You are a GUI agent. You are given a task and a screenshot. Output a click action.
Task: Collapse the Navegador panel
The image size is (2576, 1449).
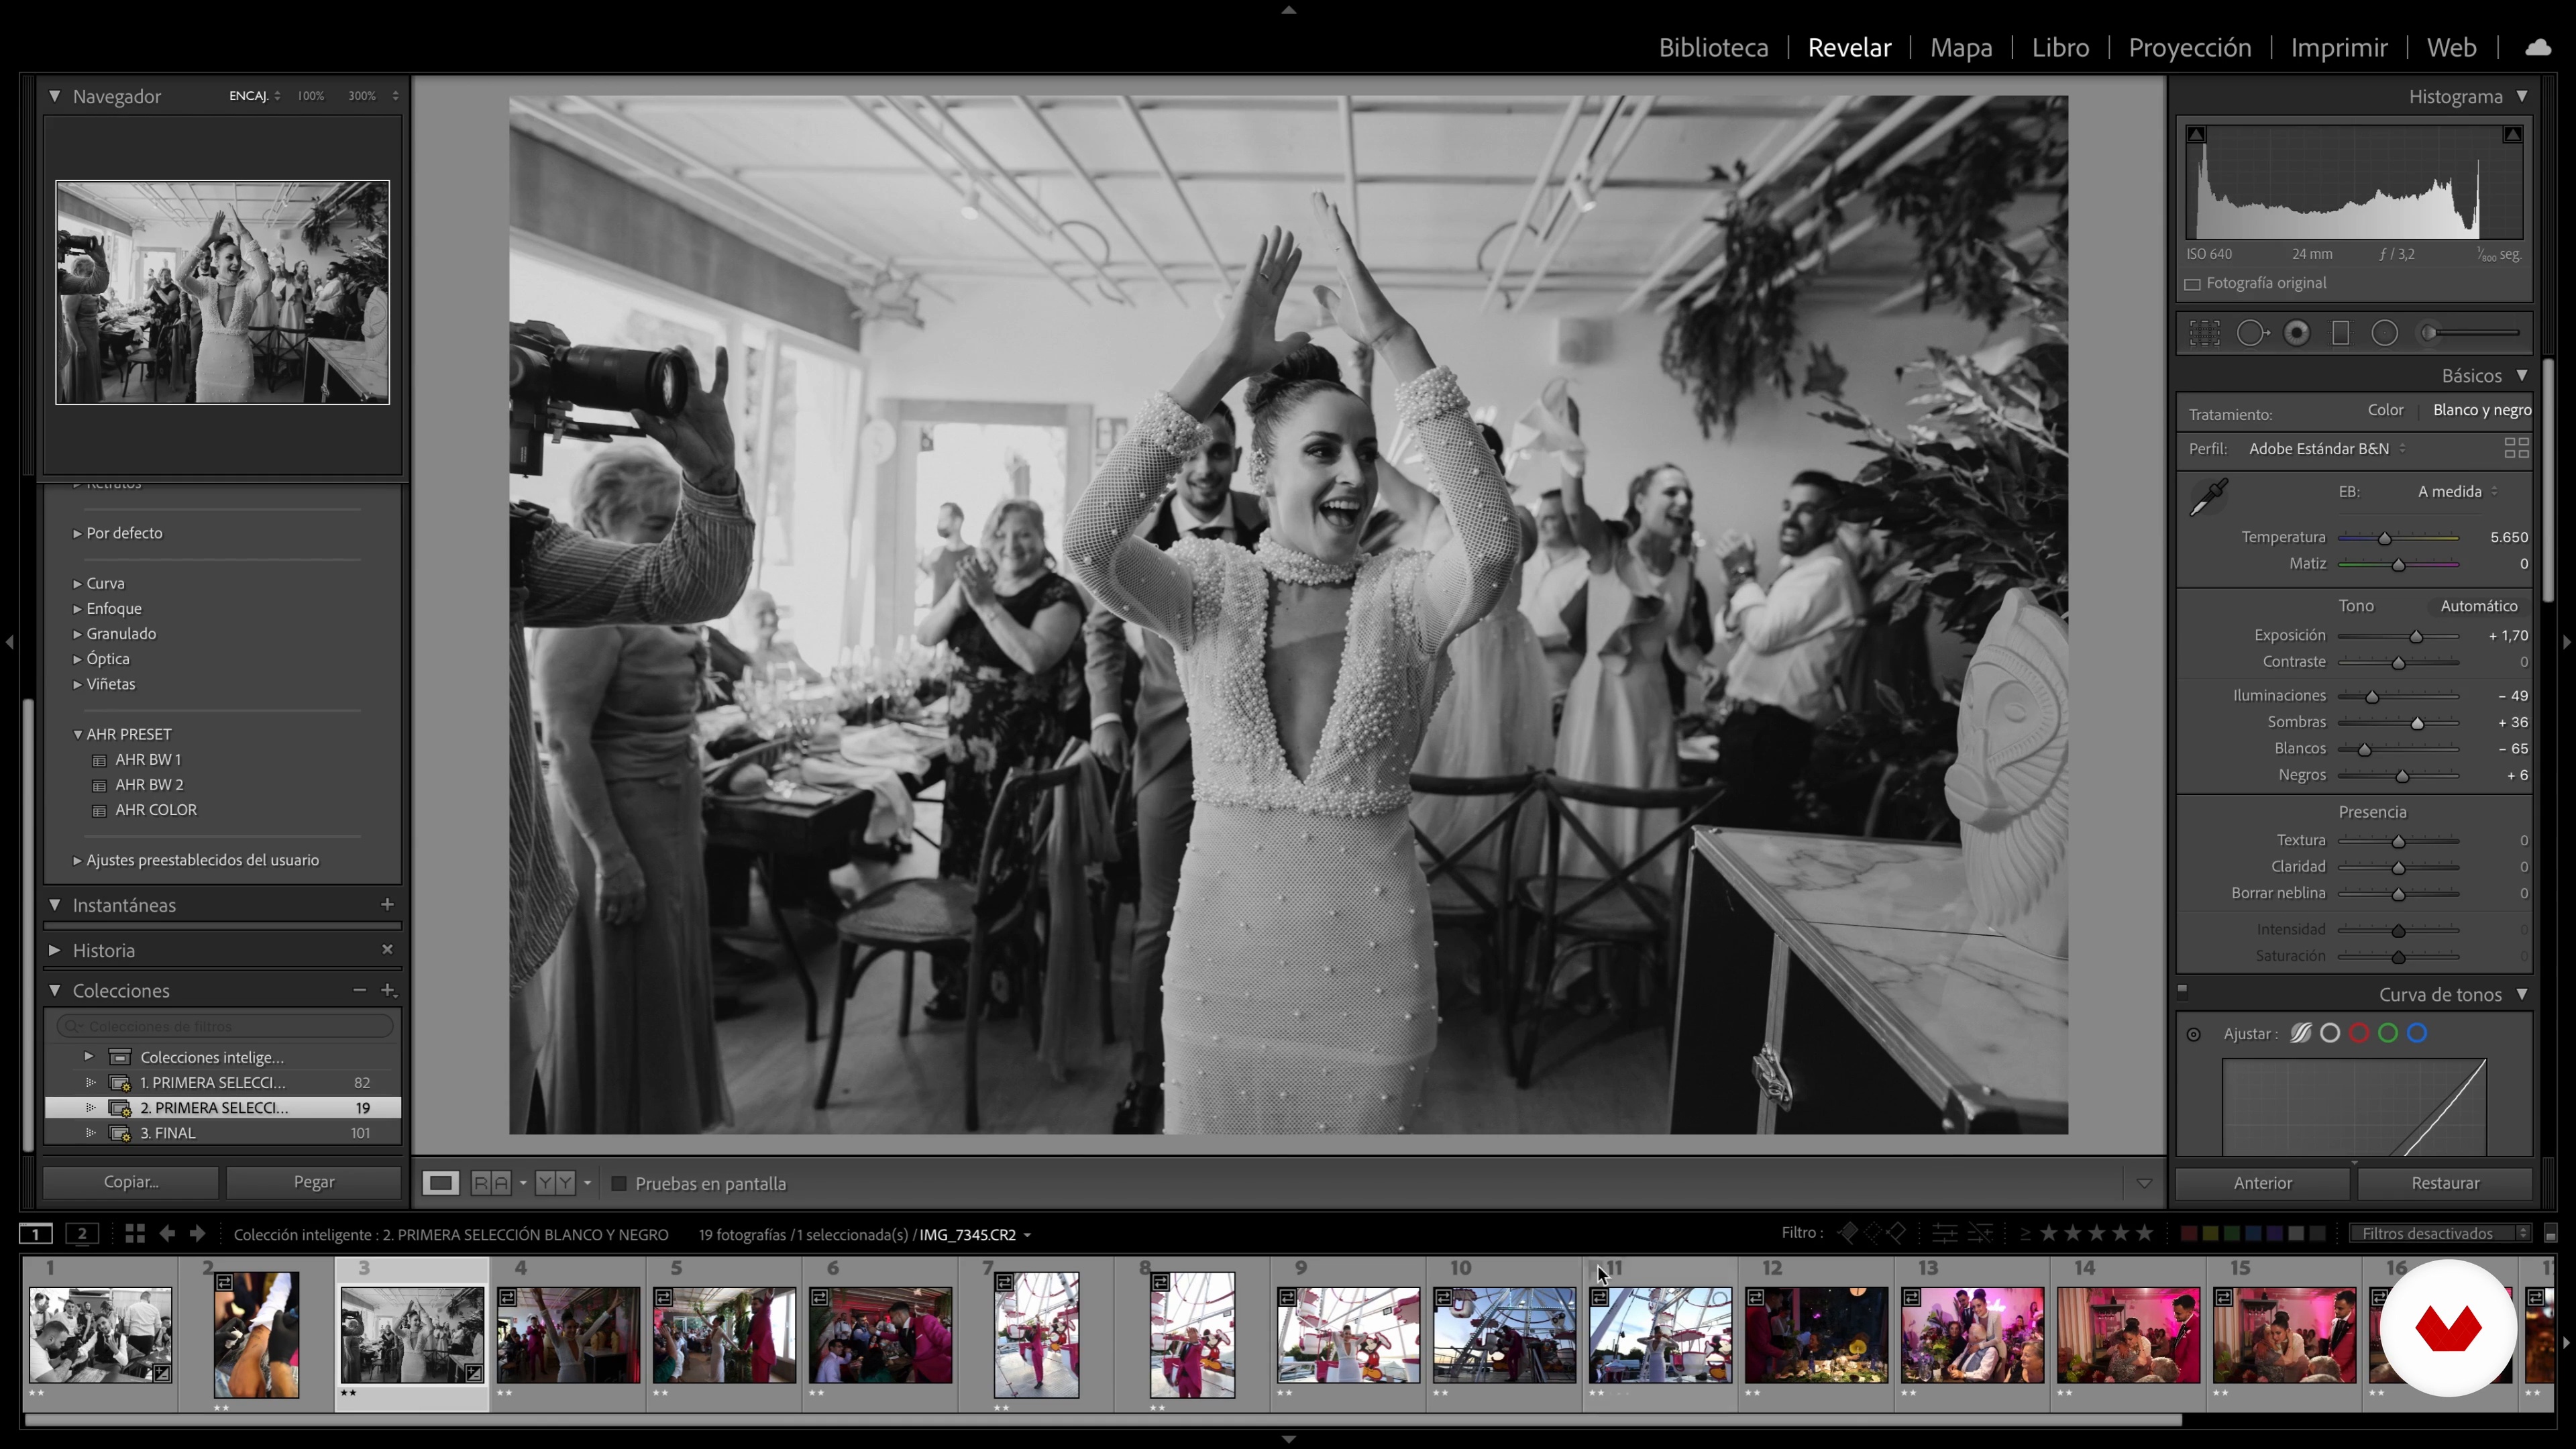54,96
